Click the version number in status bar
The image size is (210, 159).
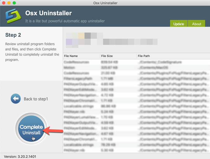click(20, 157)
